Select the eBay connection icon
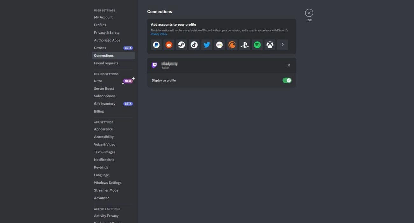 coord(219,44)
